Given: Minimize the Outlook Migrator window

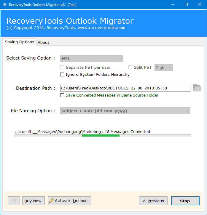Looking at the screenshot, I should coord(173,4).
